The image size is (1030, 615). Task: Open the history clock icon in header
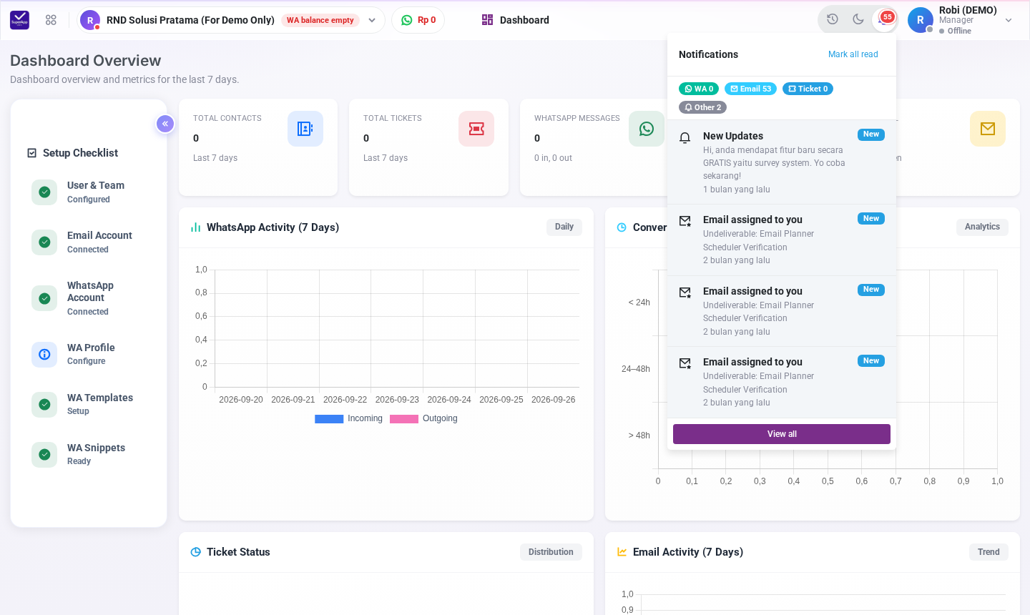(833, 19)
